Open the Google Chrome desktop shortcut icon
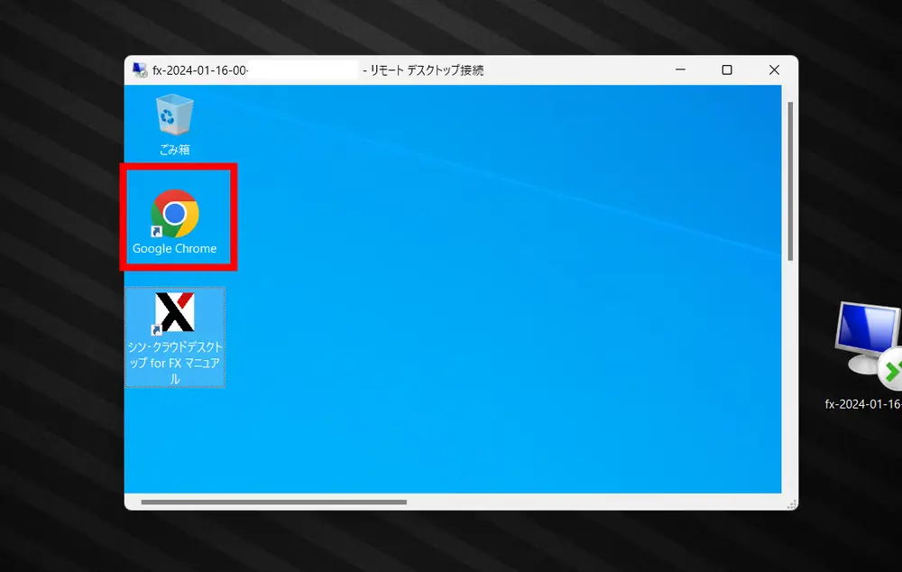 [x=175, y=213]
